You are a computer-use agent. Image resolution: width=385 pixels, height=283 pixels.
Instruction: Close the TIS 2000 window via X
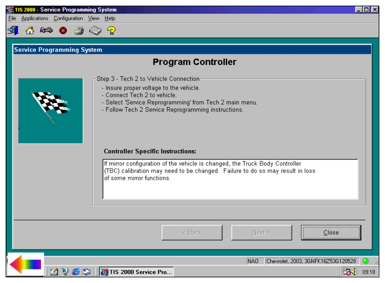click(374, 10)
